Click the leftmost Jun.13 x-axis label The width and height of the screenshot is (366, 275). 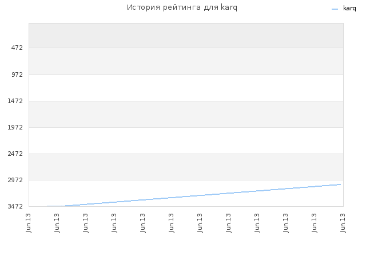tap(29, 223)
